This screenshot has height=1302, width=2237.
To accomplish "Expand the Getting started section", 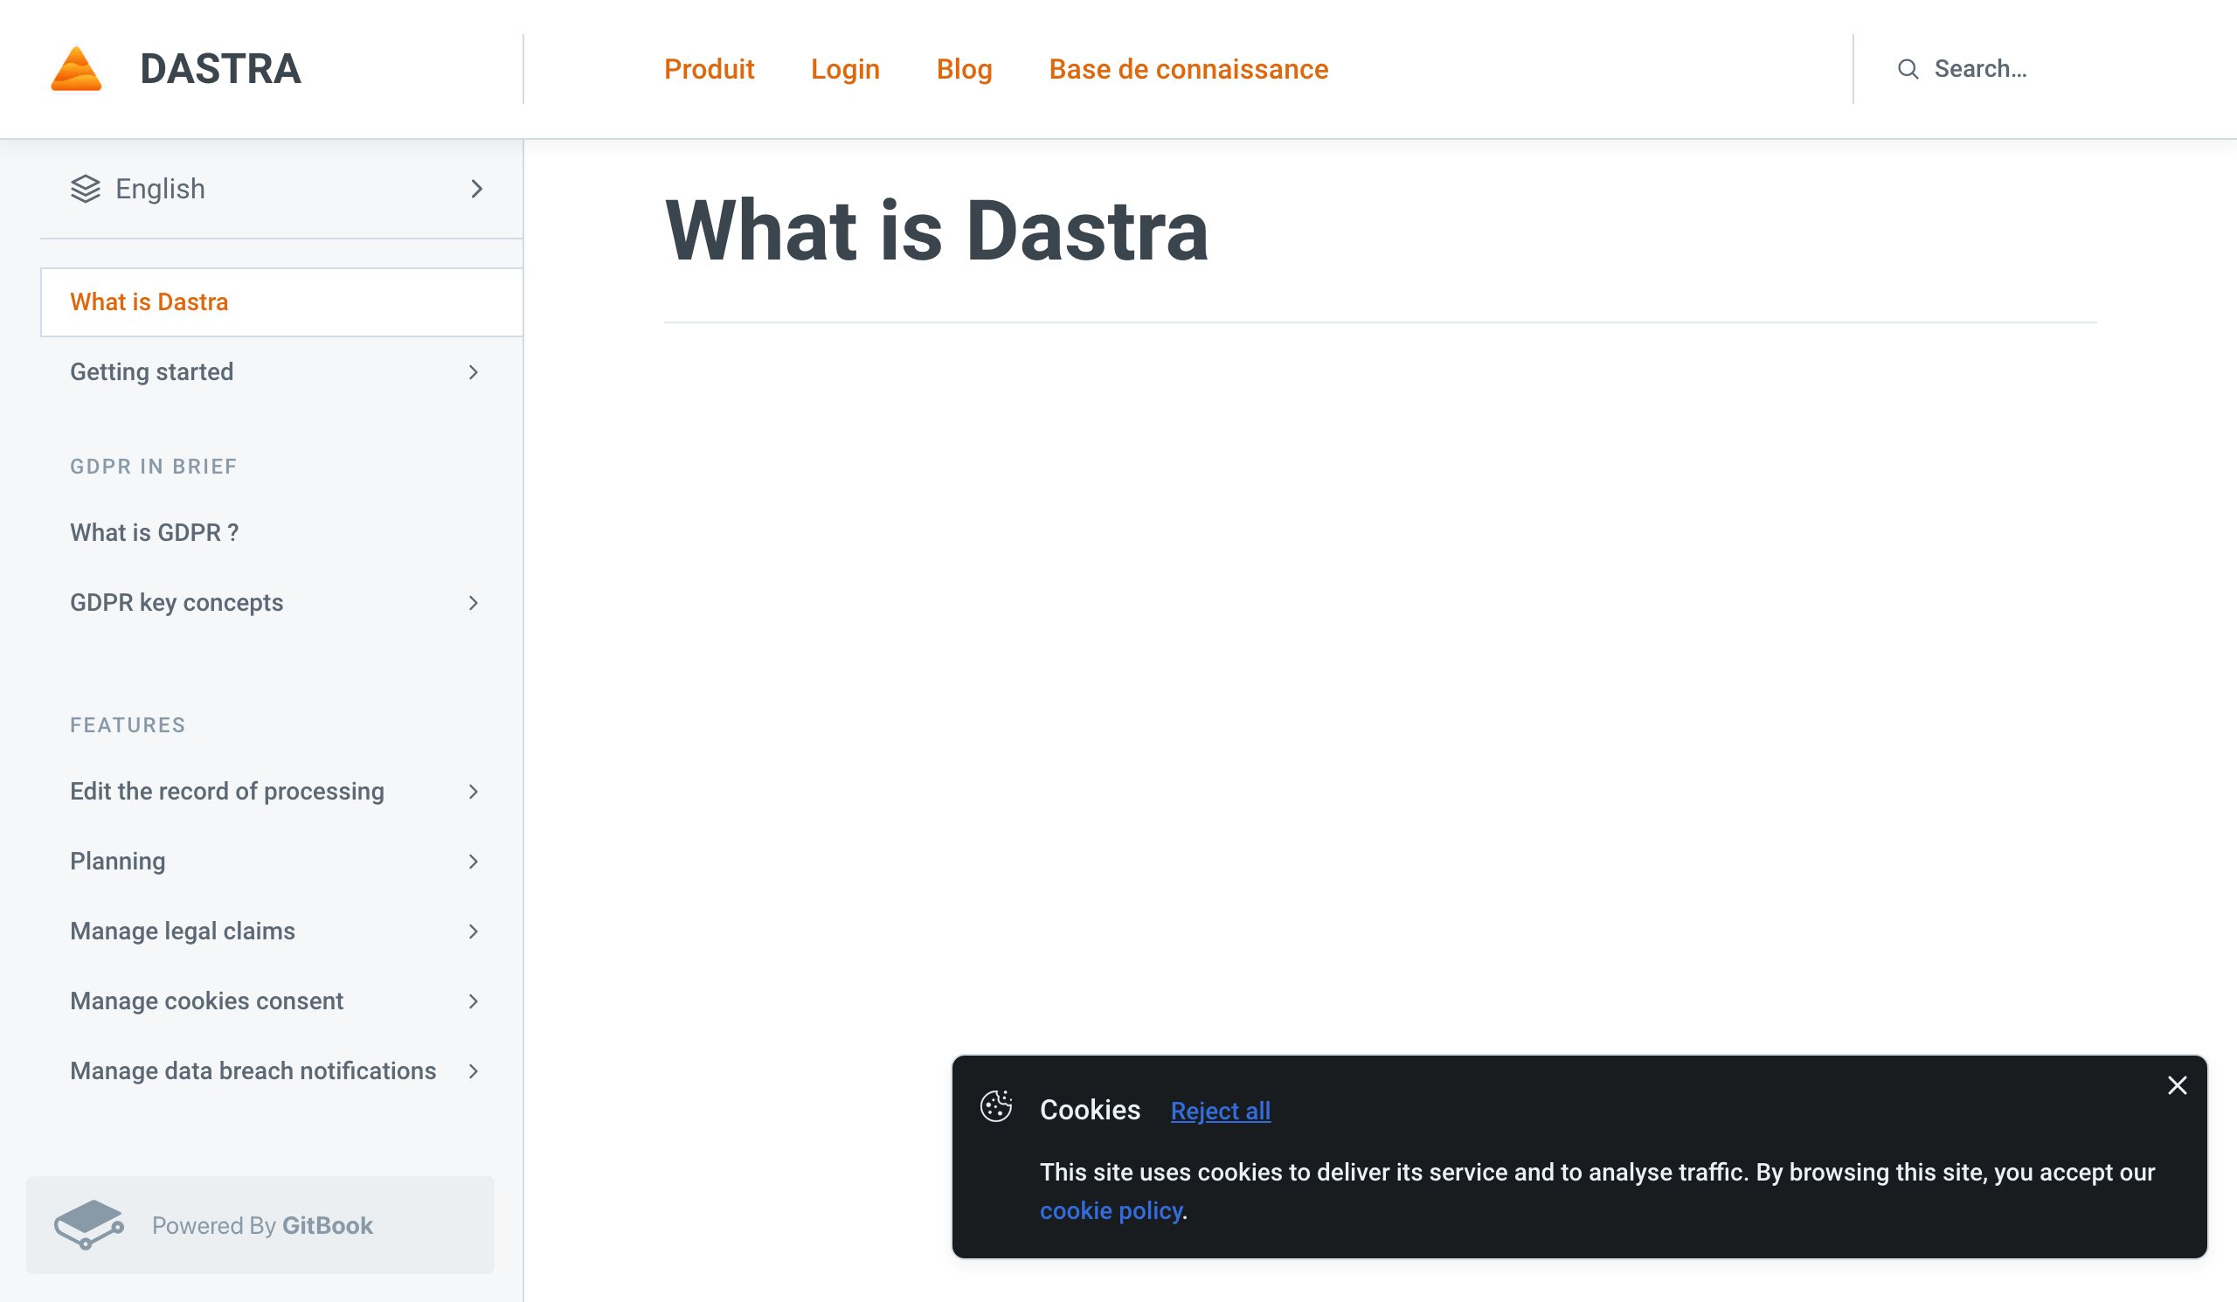I will 473,372.
